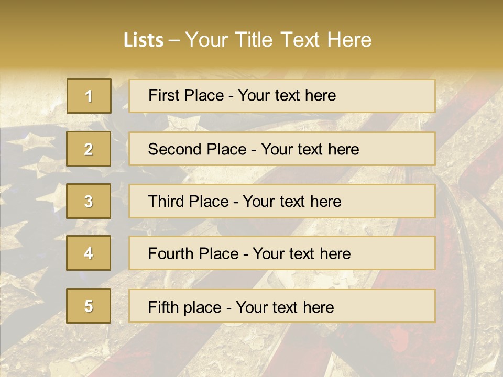Click the words 'Third Place'

(188, 202)
